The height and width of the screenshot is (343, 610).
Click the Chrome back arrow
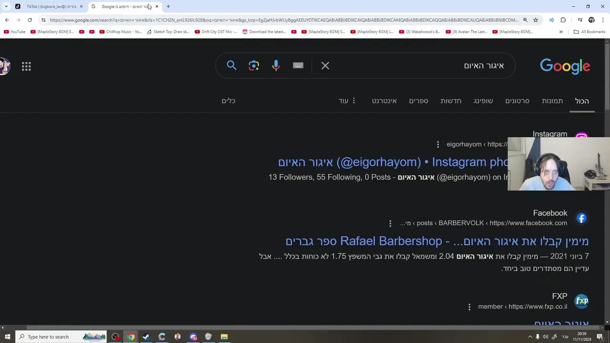[x=7, y=20]
